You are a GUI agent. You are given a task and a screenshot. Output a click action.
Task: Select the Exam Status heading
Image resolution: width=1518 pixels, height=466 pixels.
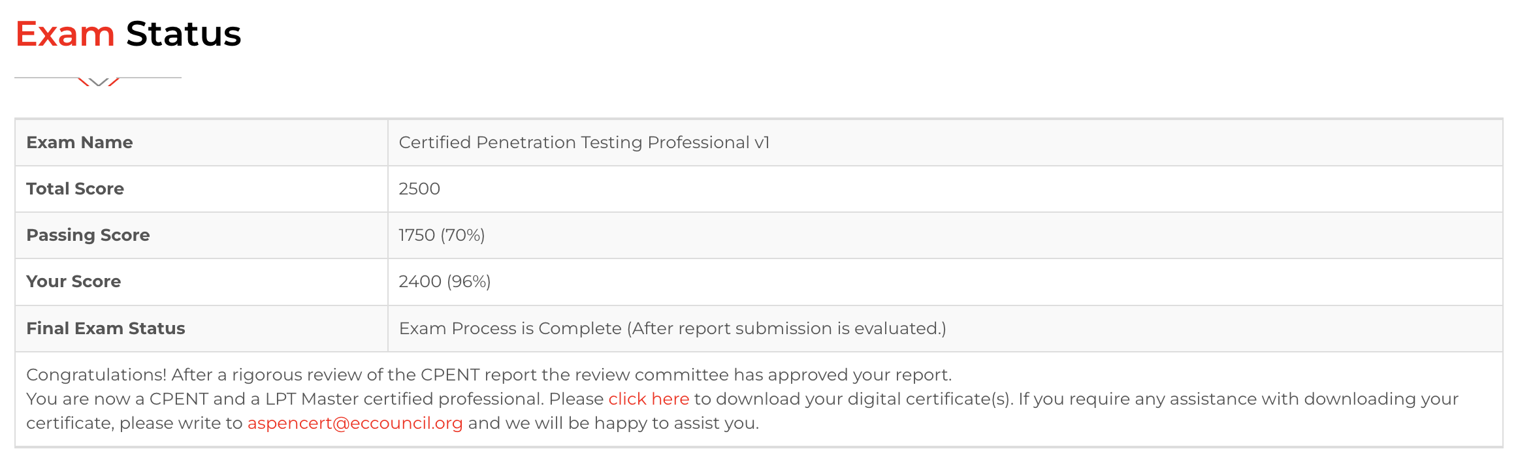click(128, 34)
